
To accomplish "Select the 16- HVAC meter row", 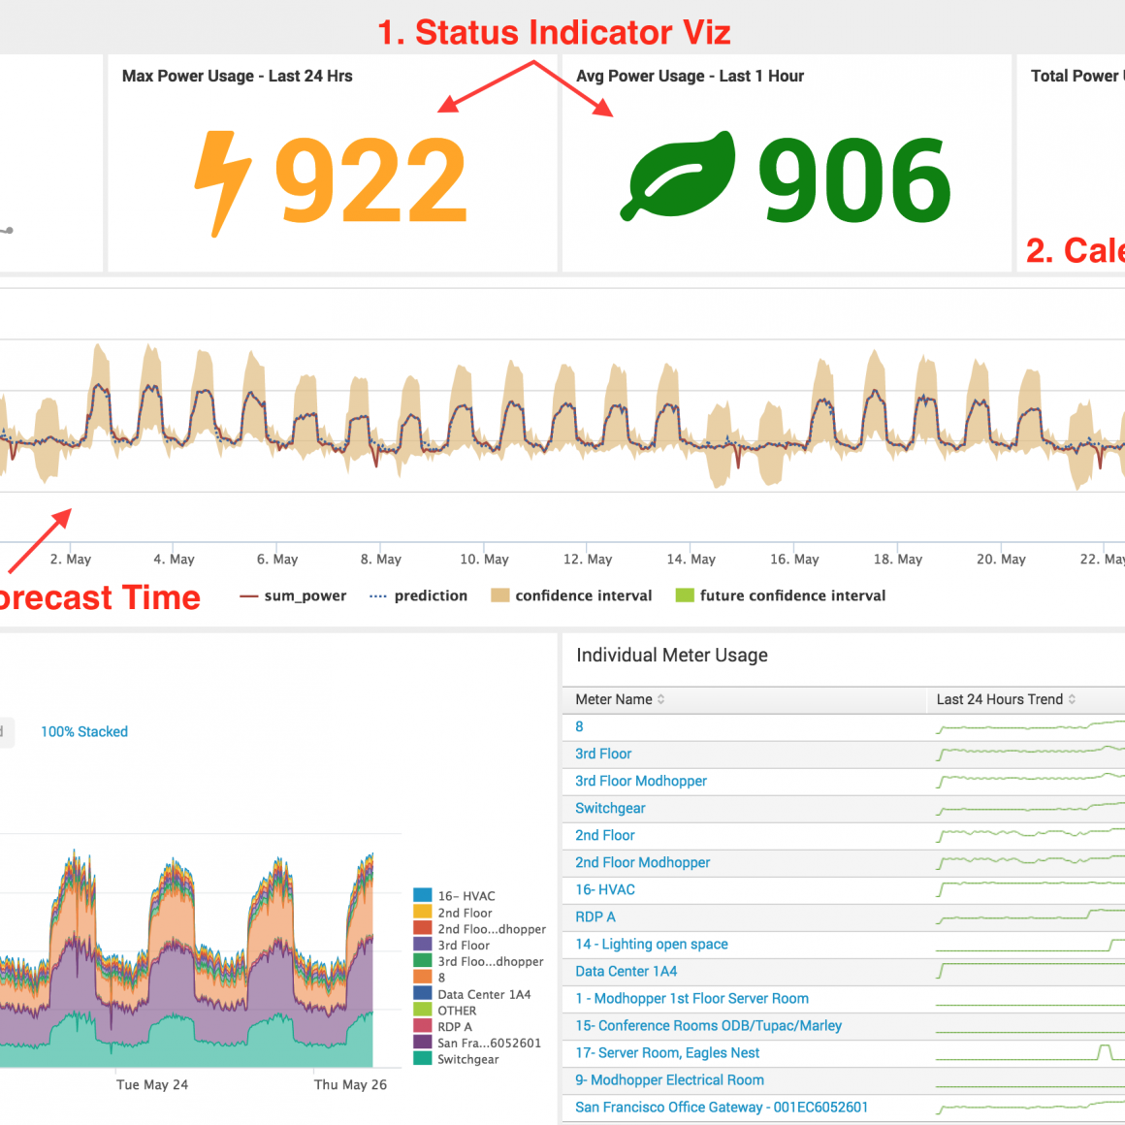I will point(605,889).
